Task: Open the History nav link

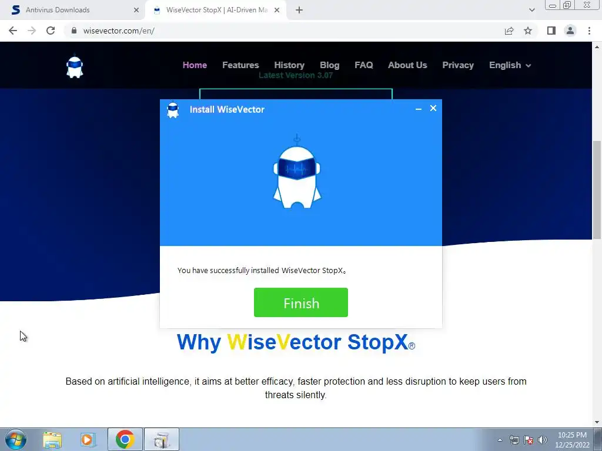Action: 289,65
